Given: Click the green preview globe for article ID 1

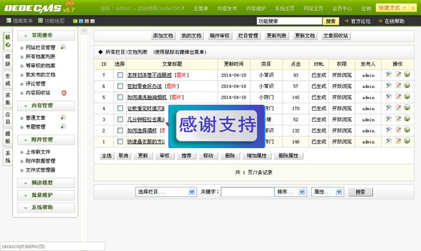Looking at the screenshot, I should [x=407, y=141].
